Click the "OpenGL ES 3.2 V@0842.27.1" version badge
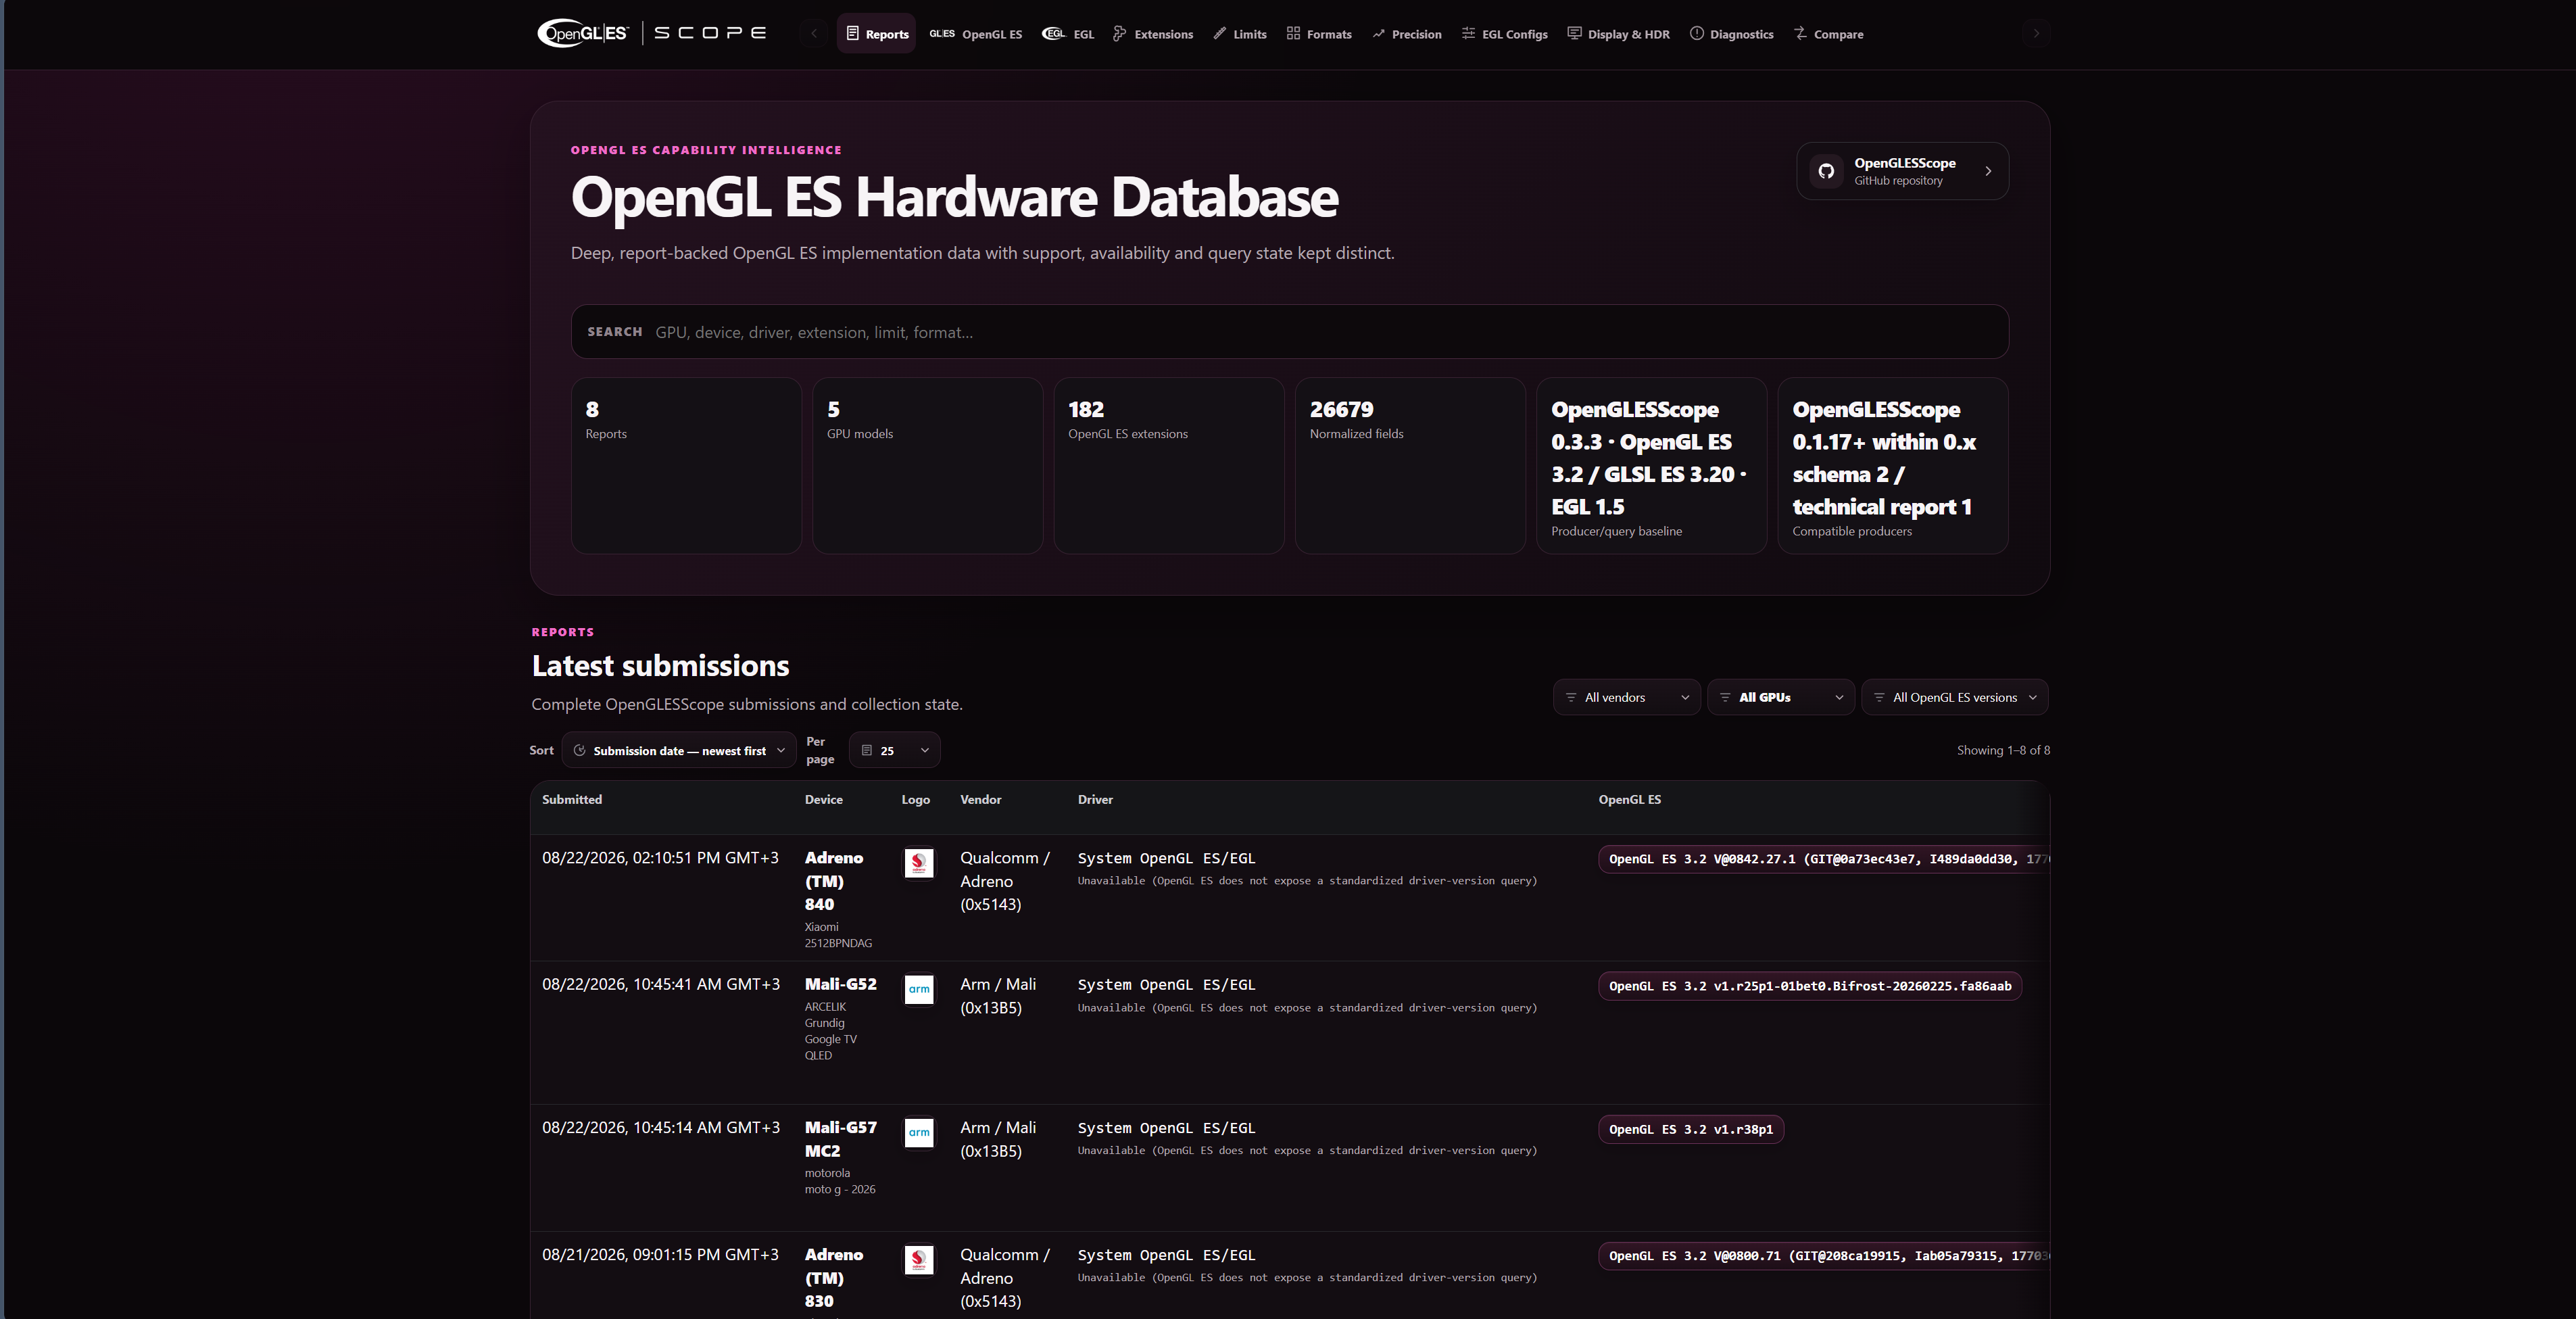The width and height of the screenshot is (2576, 1319). coord(1823,859)
